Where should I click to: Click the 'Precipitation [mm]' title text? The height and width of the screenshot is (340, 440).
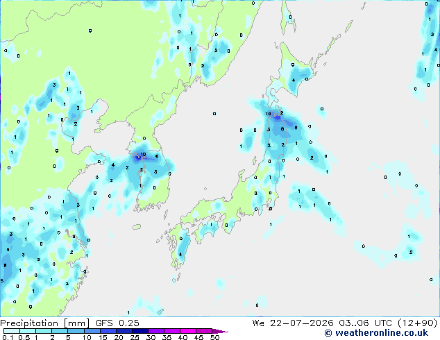45,323
